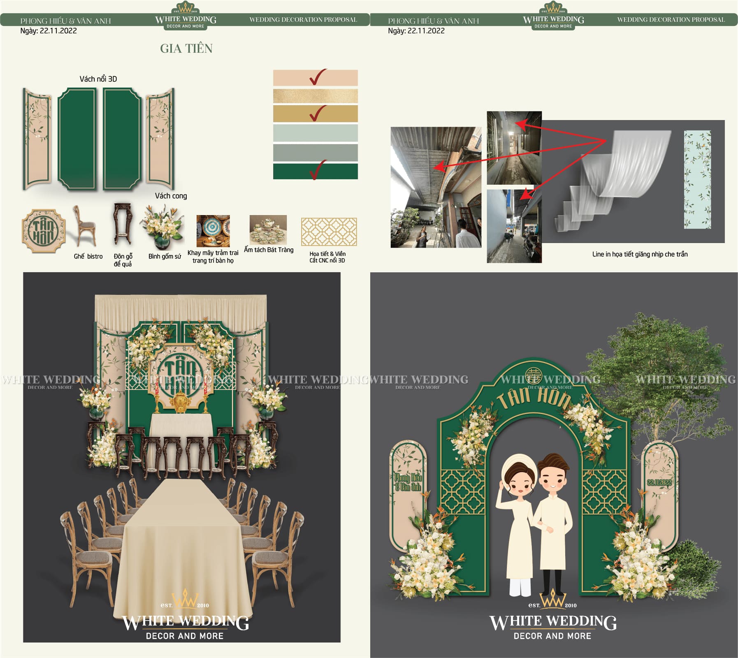Select the Ghế bistro chair image

pos(84,227)
